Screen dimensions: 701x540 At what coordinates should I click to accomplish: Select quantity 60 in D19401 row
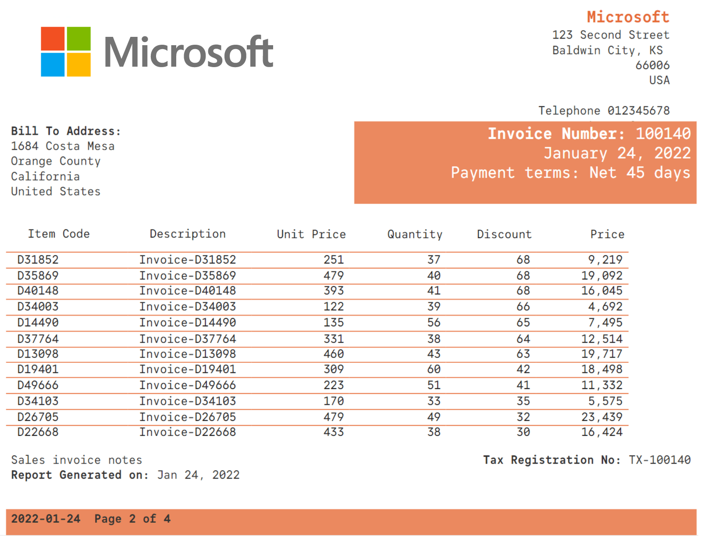click(x=434, y=369)
